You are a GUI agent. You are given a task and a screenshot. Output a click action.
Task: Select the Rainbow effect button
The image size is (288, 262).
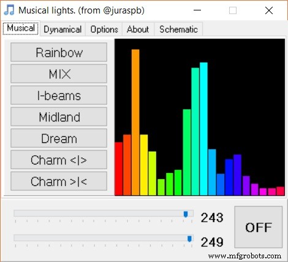59,52
